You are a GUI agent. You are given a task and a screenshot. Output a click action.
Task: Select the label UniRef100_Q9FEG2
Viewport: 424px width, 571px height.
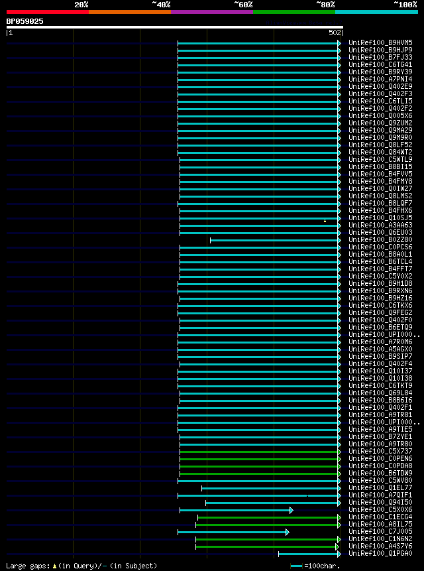click(380, 313)
